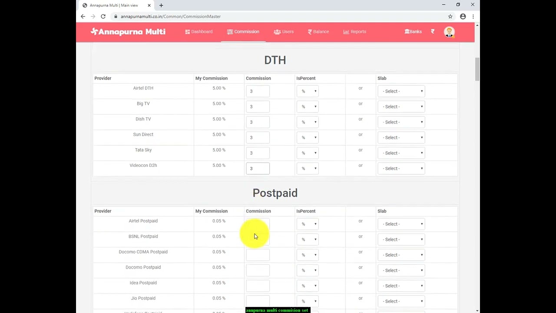Open Docomo CDMA Postpaid Slab select
556x313 pixels.
coord(401,255)
